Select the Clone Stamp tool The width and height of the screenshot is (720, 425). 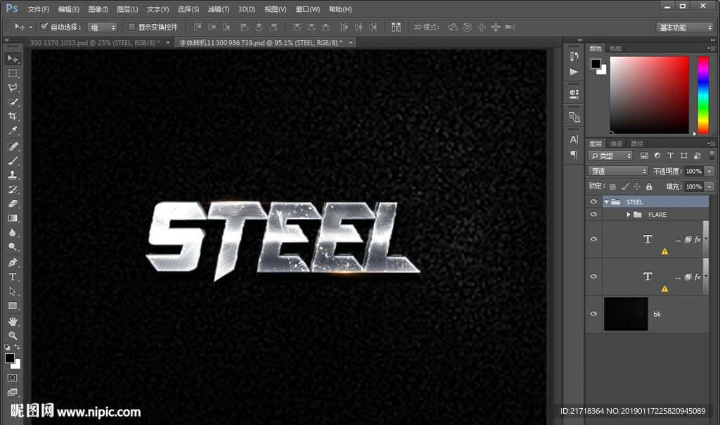(13, 175)
